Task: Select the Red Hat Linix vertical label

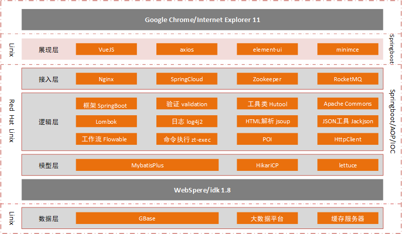Action: tap(12, 121)
